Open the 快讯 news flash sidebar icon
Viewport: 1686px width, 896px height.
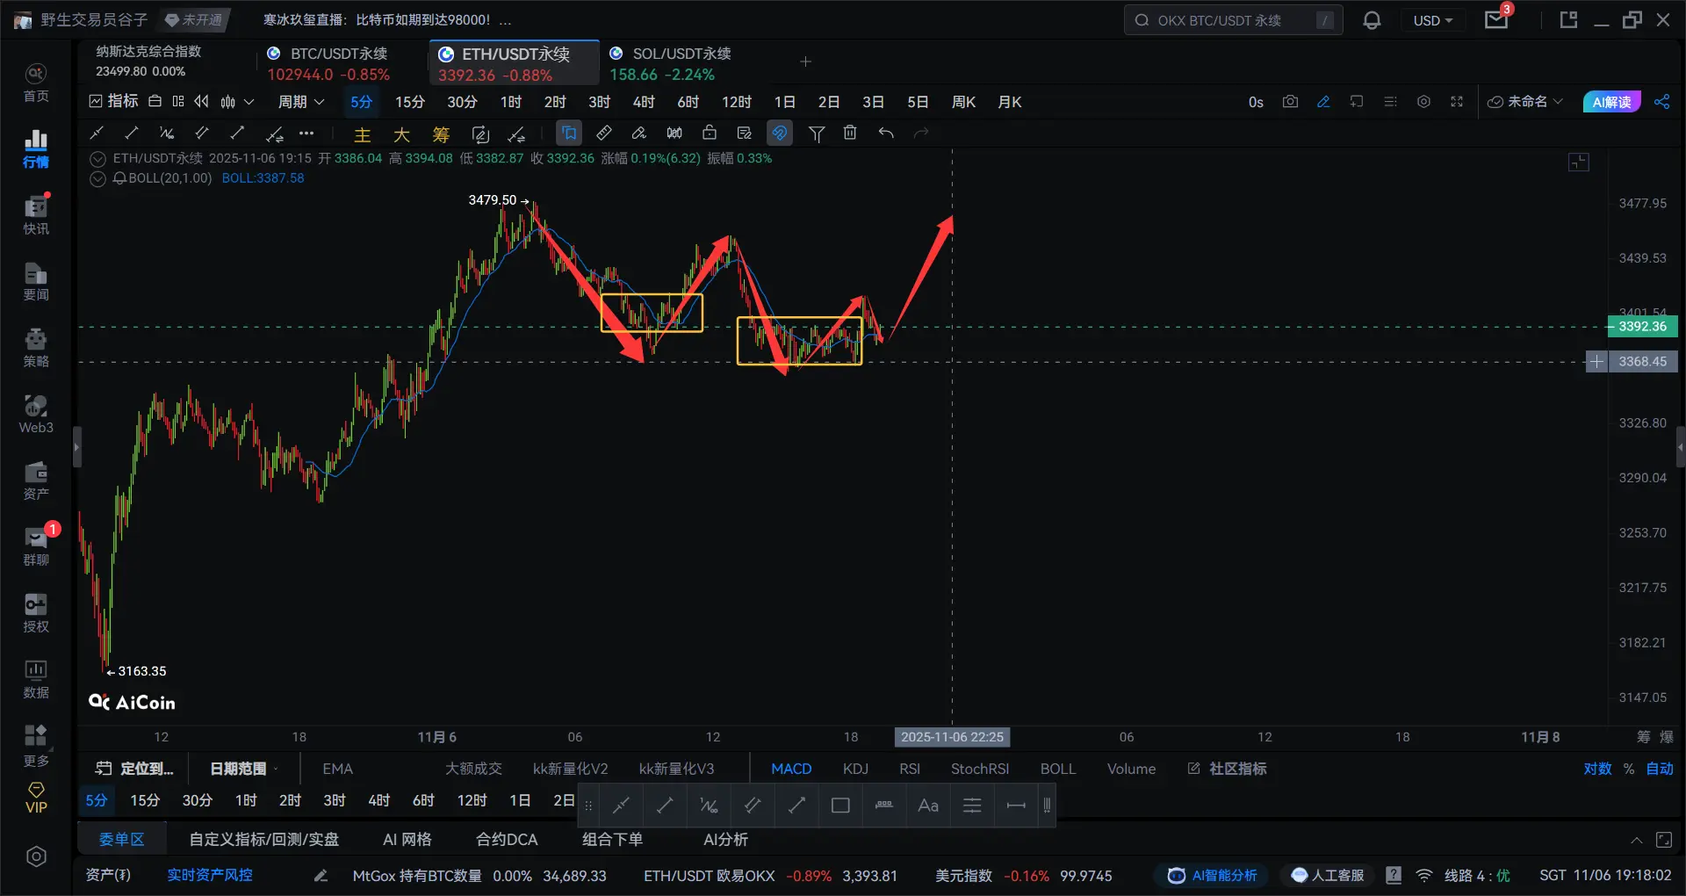(36, 215)
